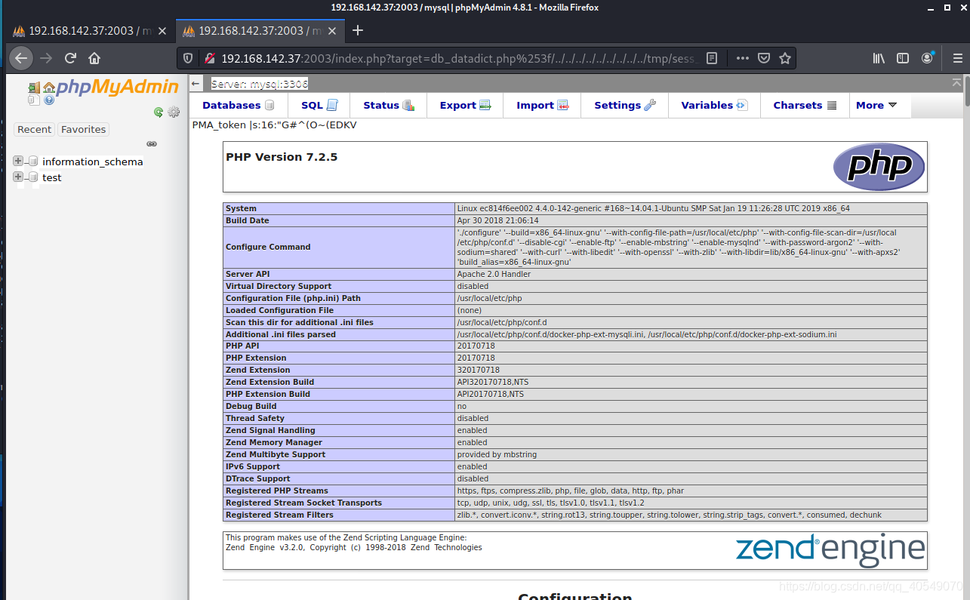Click the Thread Safety row label
970x600 pixels.
pyautogui.click(x=255, y=418)
